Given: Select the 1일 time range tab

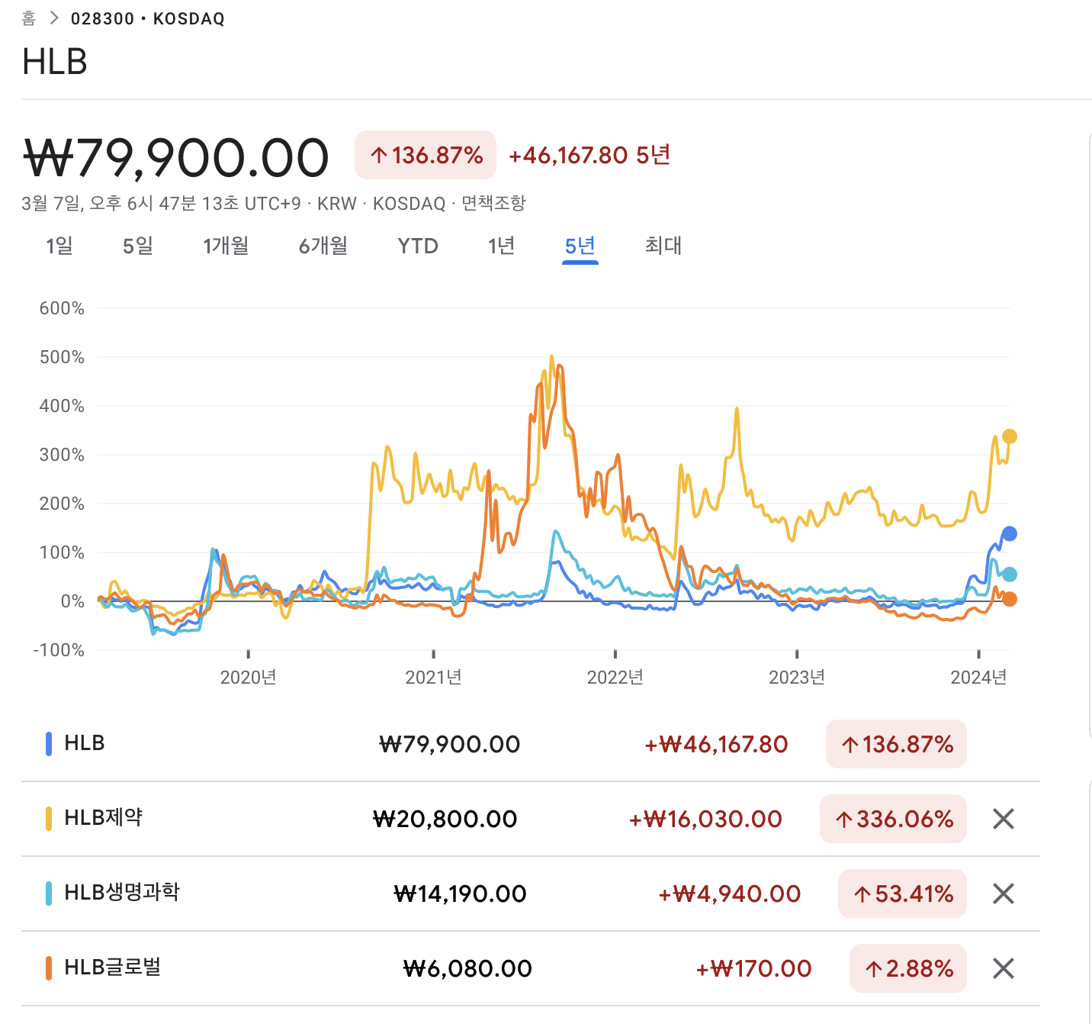Looking at the screenshot, I should point(59,246).
